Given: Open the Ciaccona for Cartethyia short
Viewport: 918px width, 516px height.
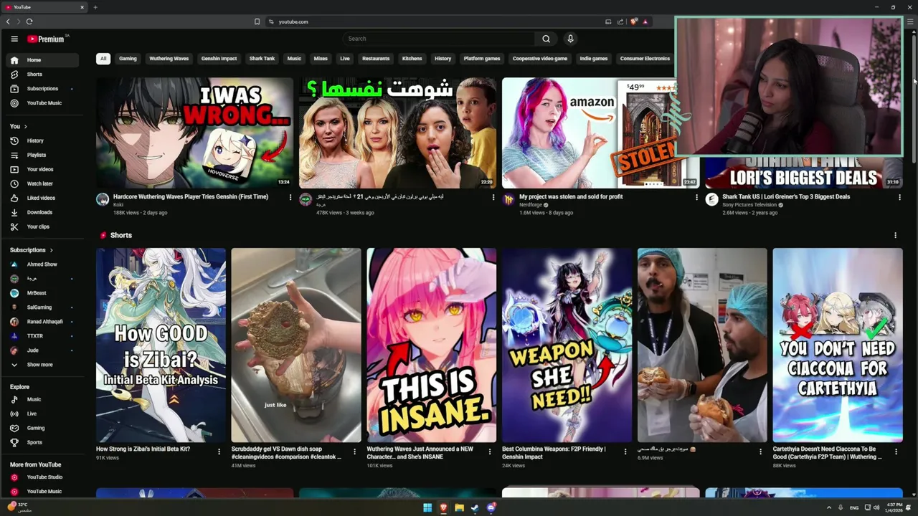Looking at the screenshot, I should (x=838, y=345).
